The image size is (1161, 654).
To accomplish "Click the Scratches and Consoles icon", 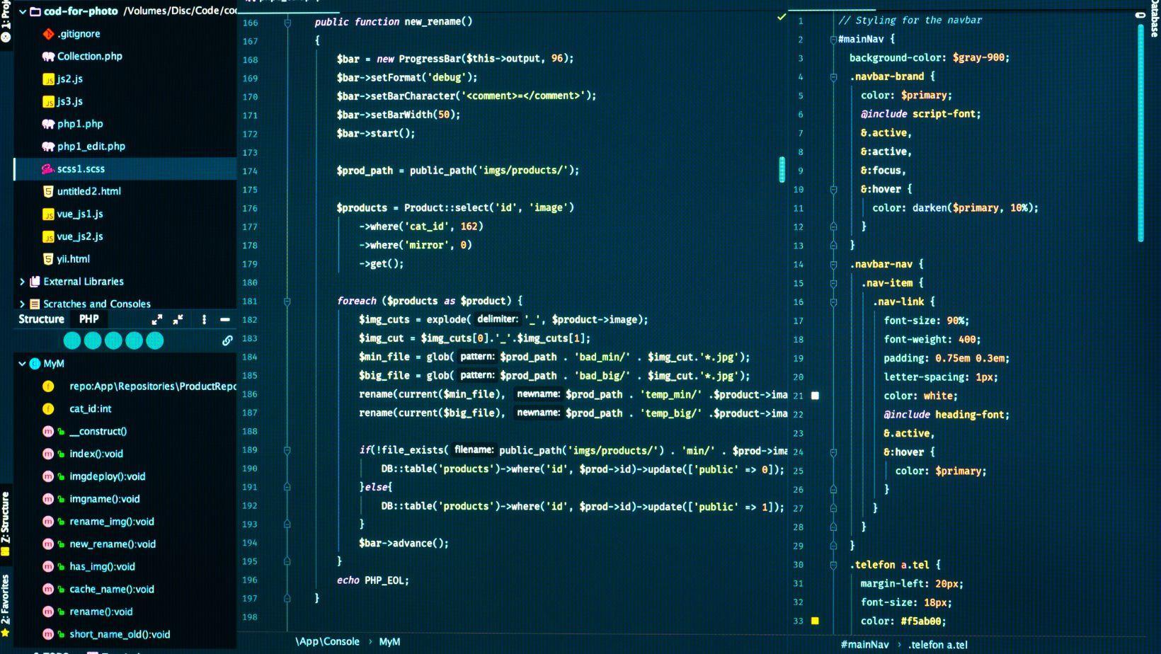I will coord(35,304).
